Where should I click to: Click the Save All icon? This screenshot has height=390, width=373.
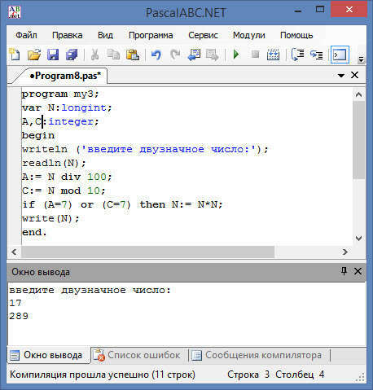point(72,55)
